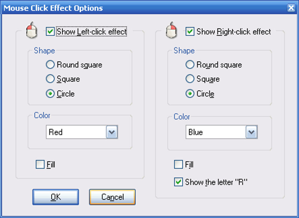This screenshot has height=218, width=299.
Task: Confirm settings with the OK button
Action: coord(56,197)
